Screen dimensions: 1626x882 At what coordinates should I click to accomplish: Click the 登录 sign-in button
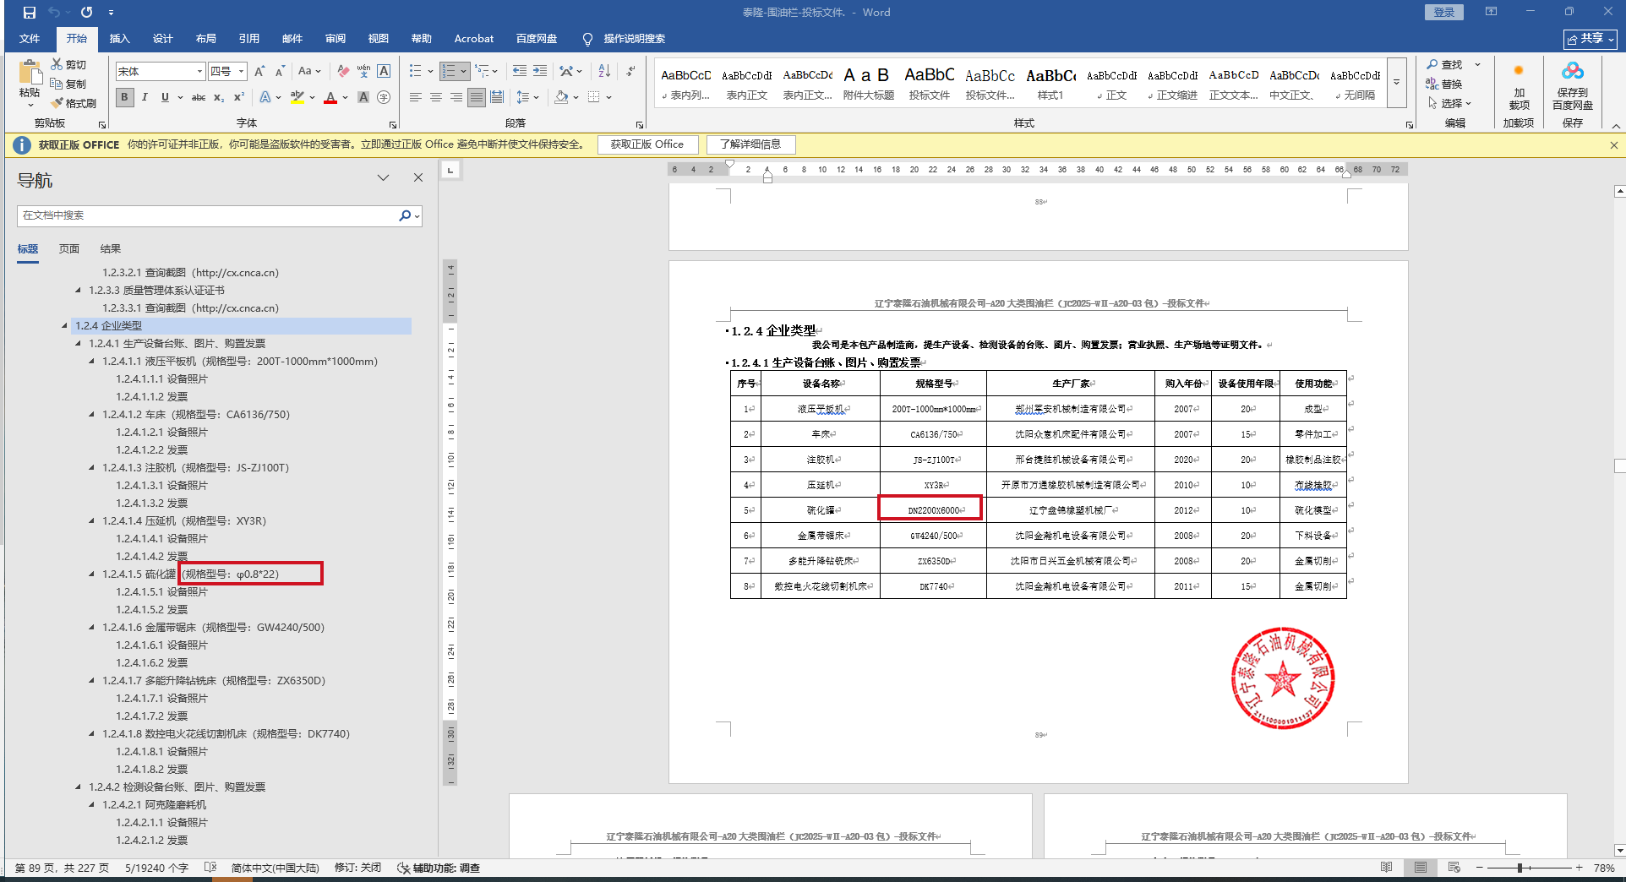[x=1443, y=12]
